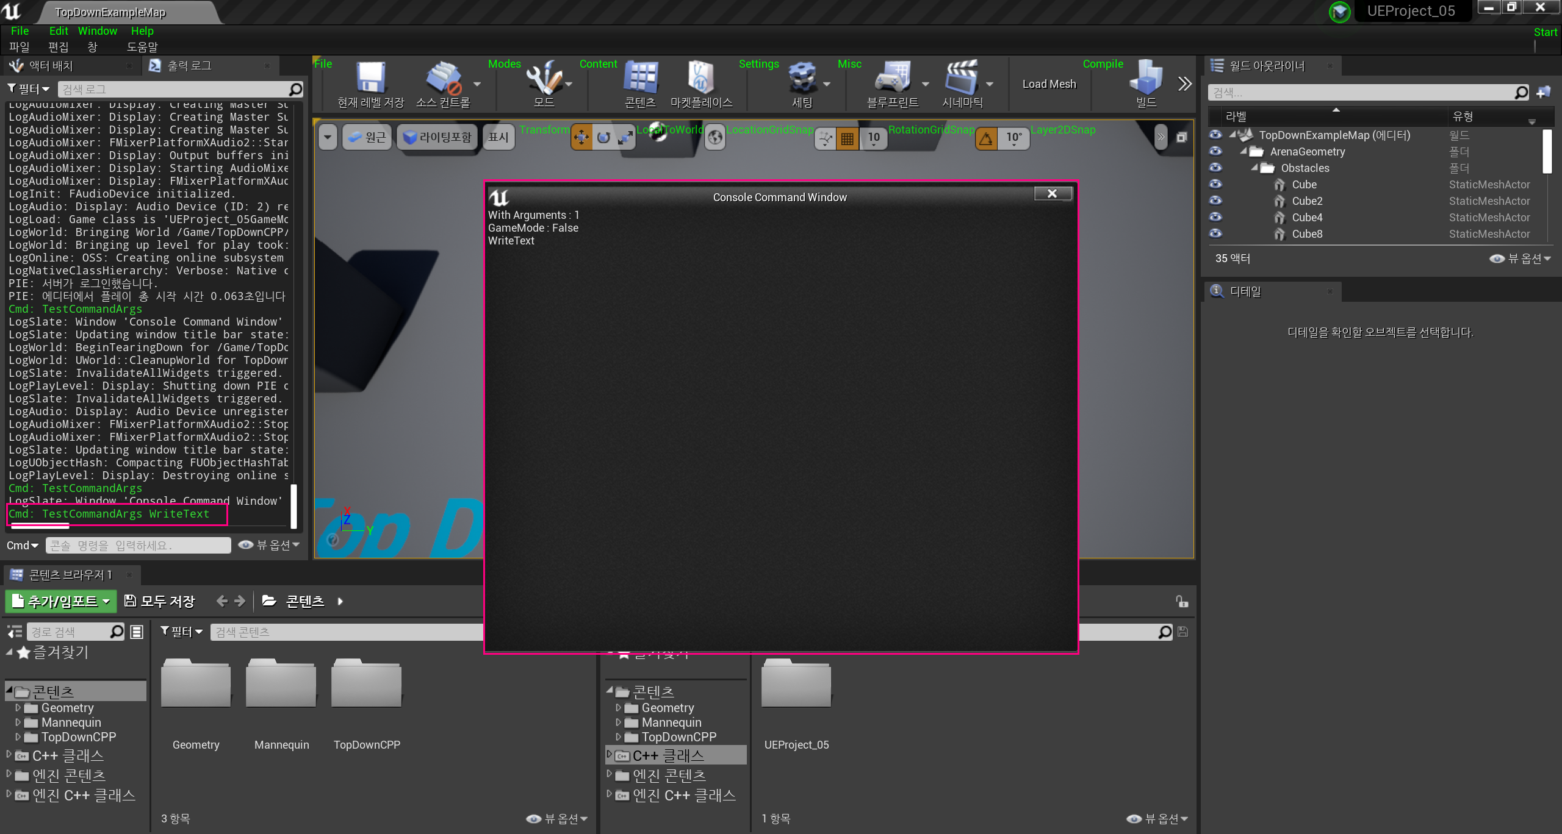This screenshot has width=1562, height=834.
Task: Focus the console command input field
Action: (x=139, y=546)
